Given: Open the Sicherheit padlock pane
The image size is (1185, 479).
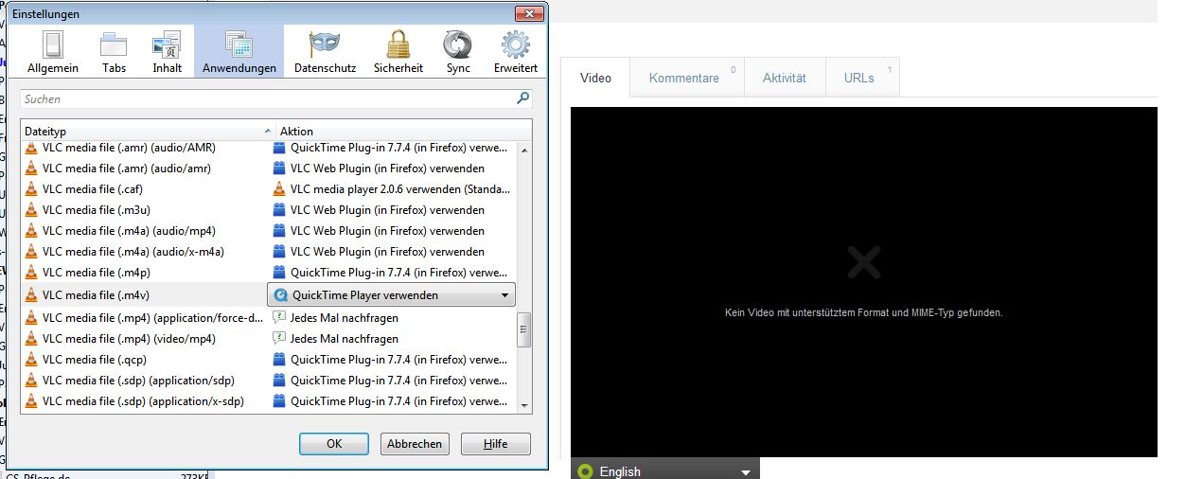Looking at the screenshot, I should point(398,52).
